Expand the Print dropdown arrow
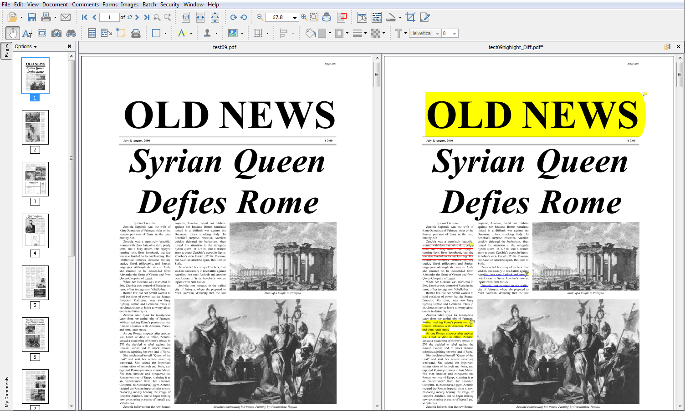685x411 pixels. click(55, 18)
